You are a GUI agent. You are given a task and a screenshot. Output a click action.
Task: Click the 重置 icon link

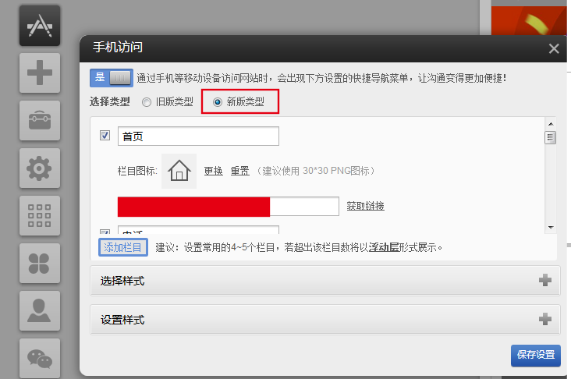[x=239, y=171]
